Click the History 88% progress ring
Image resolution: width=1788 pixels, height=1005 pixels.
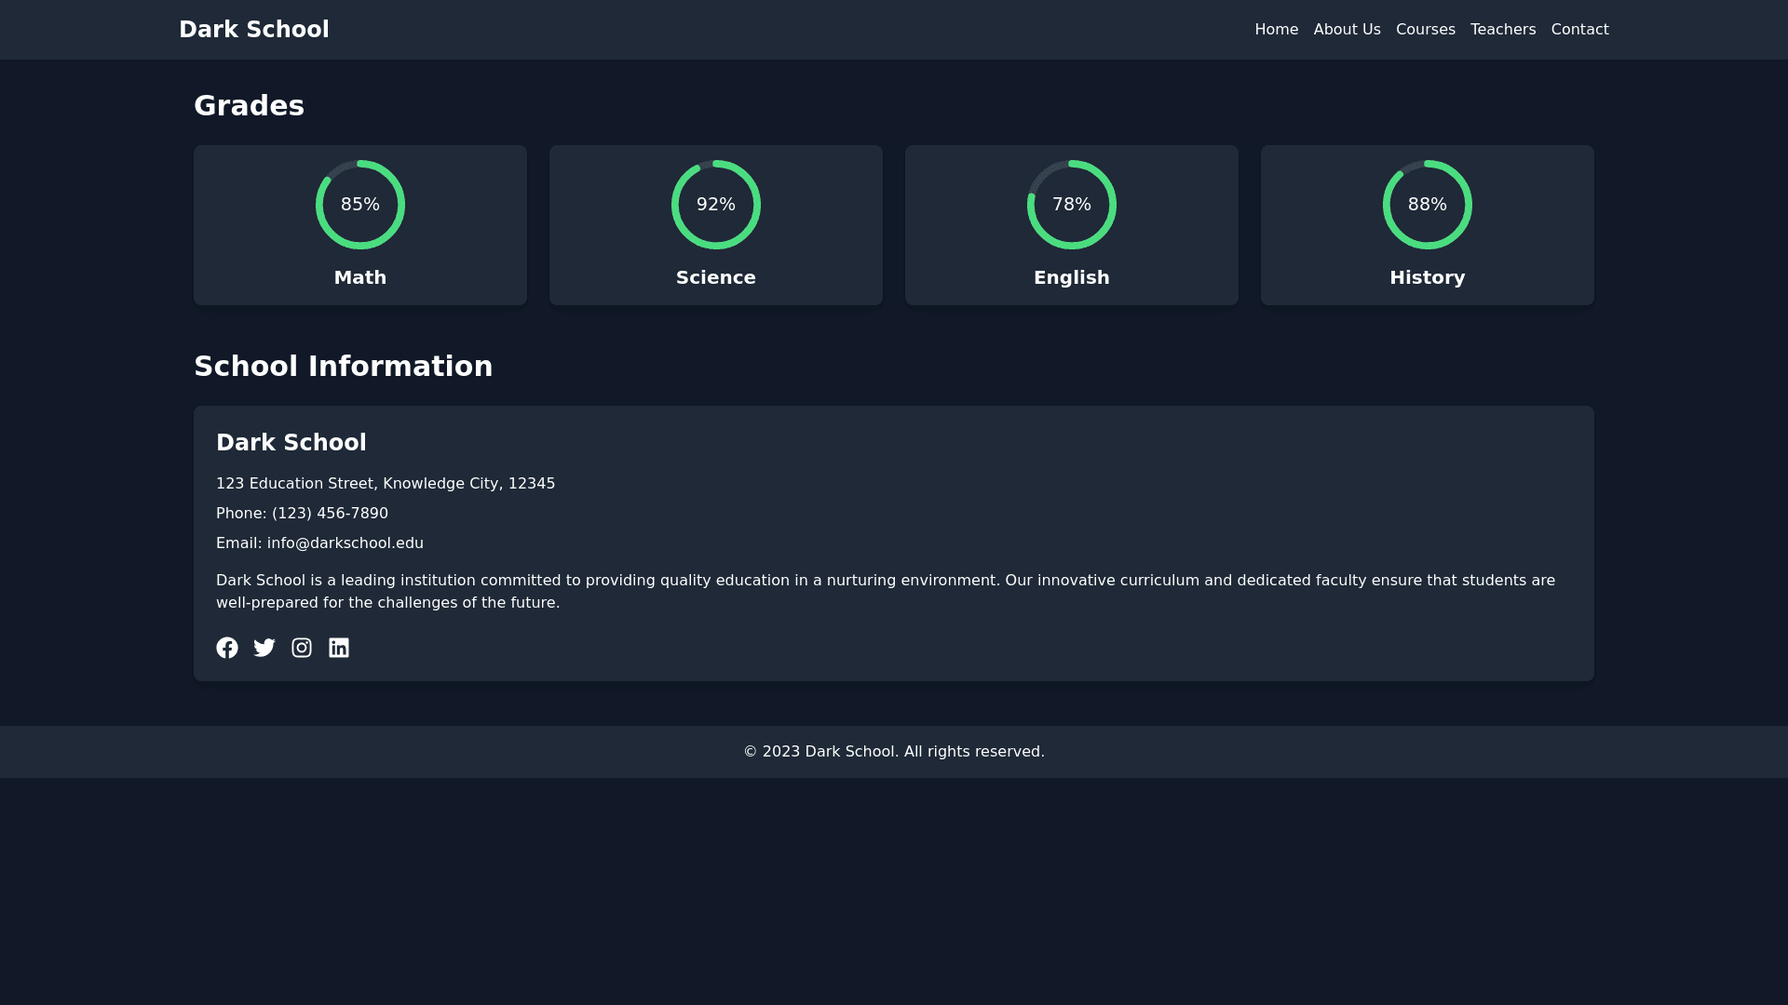pos(1428,205)
